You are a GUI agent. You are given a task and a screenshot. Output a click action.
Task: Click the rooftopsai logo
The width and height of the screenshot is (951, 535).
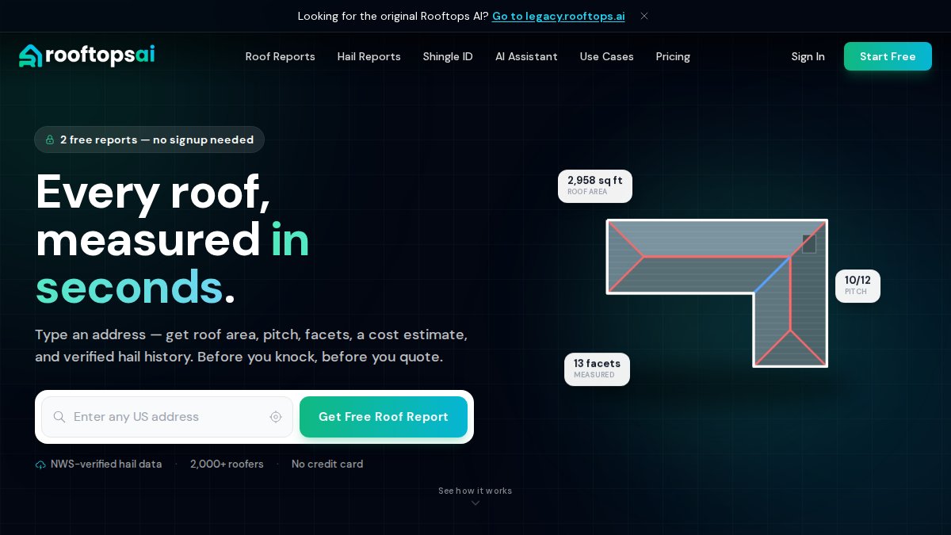[87, 55]
